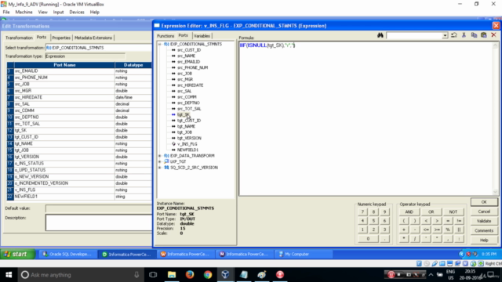The height and width of the screenshot is (282, 502).
Task: Open File Explorer from Windows taskbar
Action: pos(172,275)
